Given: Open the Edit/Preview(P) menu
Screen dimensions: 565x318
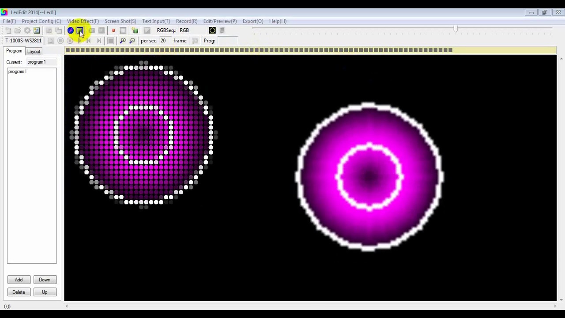Looking at the screenshot, I should coord(220,21).
